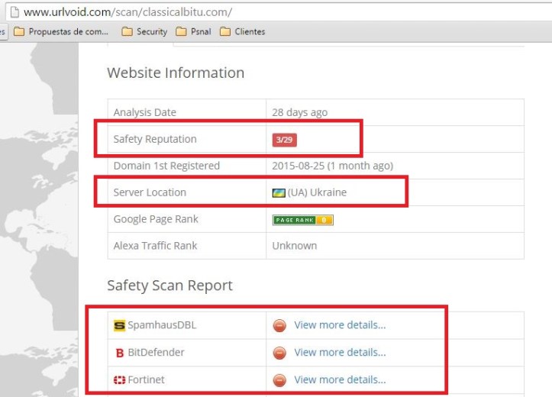Click the Alexa Traffic Rank row label
The image size is (552, 397).
[155, 246]
